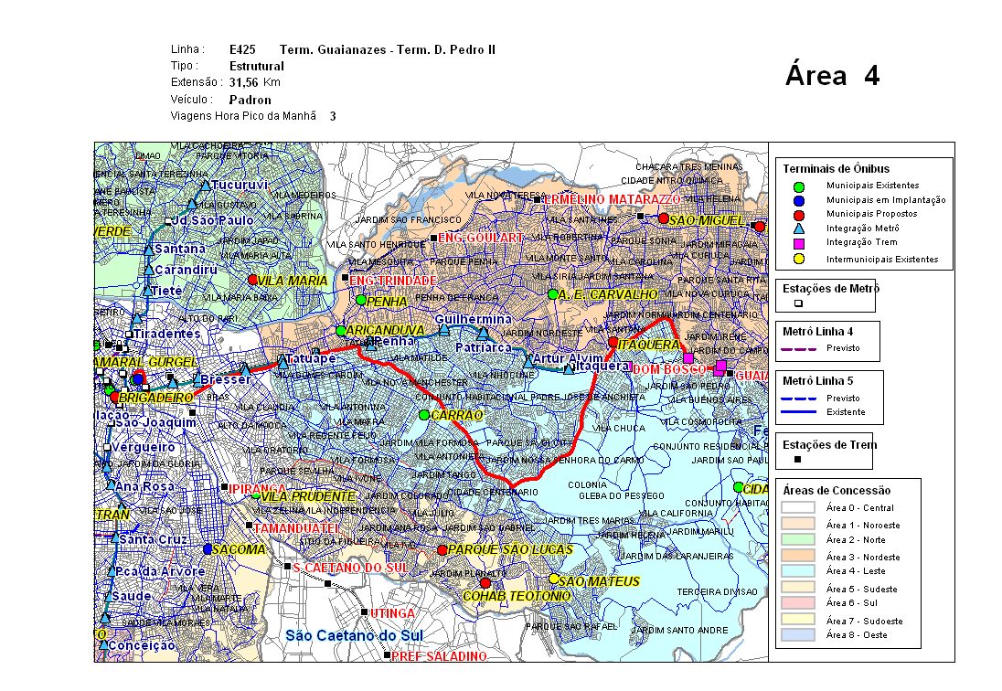This screenshot has height=691, width=1002.
Task: Click the red terminal dot above COHAB TEOTONIO
Action: (485, 583)
